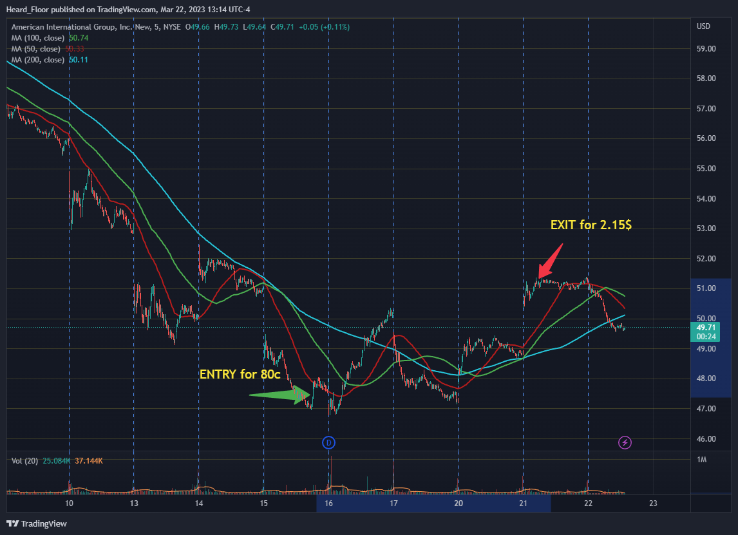Click the 'Heard_Floor published on TradingView.com' header
This screenshot has width=738, height=535.
81,10
